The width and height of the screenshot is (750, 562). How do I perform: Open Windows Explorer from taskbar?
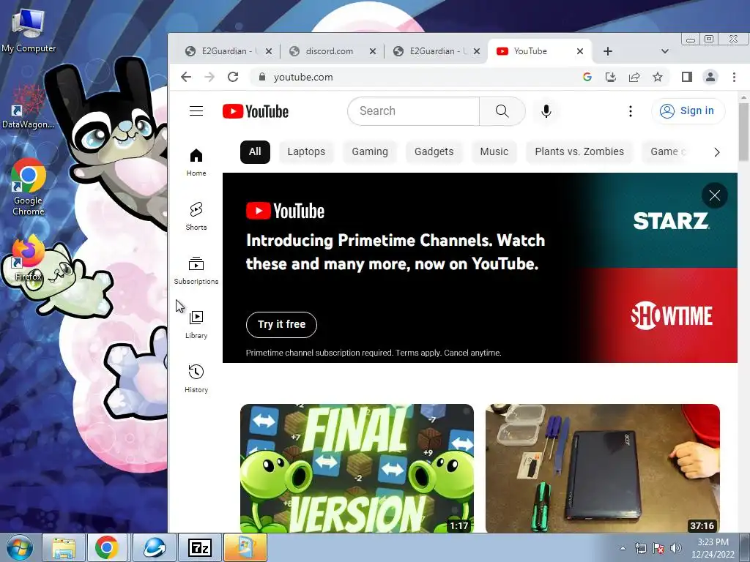pos(64,547)
